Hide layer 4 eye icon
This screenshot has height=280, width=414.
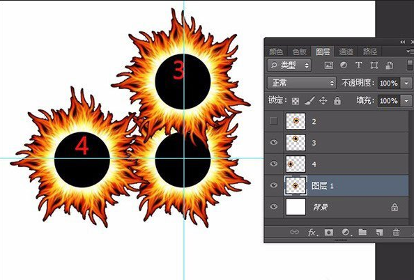click(273, 164)
